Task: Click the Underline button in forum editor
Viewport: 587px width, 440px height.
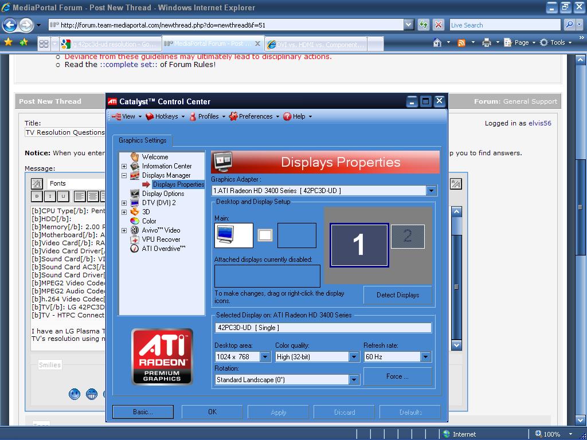Action: [x=63, y=196]
